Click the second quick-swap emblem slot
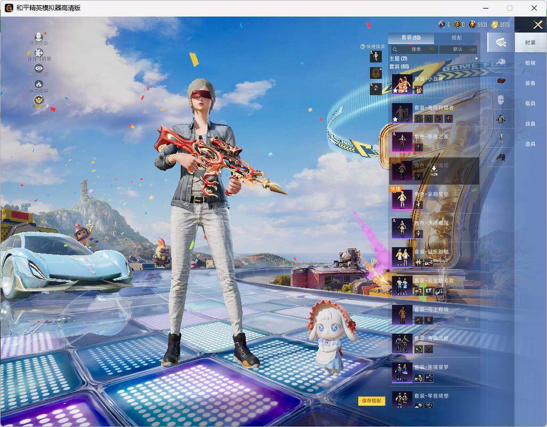 click(x=376, y=73)
